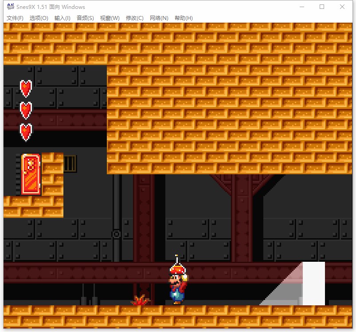Click the topmost red heart
This screenshot has width=356, height=332.
tap(26, 88)
